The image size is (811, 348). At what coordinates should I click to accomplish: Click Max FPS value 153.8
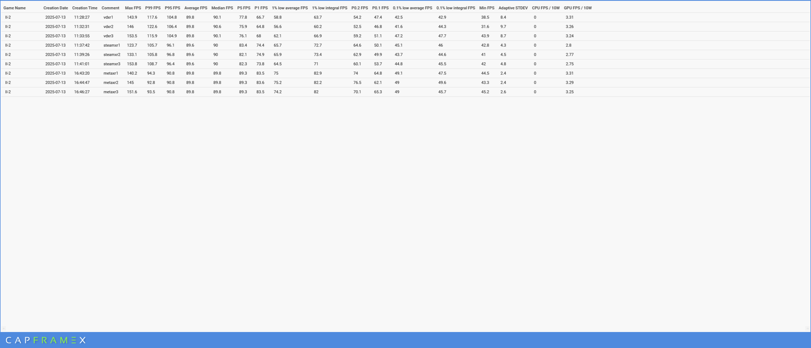pyautogui.click(x=132, y=64)
